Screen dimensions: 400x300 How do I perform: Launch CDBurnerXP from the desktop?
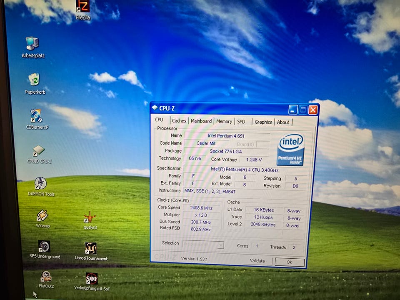coord(37,119)
